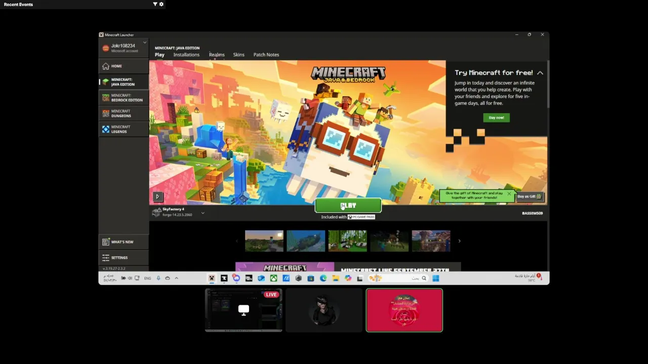Open What's New in the sidebar
Image resolution: width=648 pixels, height=364 pixels.
(124, 242)
